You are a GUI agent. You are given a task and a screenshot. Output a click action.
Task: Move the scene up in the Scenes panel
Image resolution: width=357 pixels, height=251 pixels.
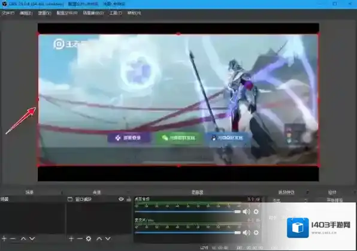click(x=23, y=238)
